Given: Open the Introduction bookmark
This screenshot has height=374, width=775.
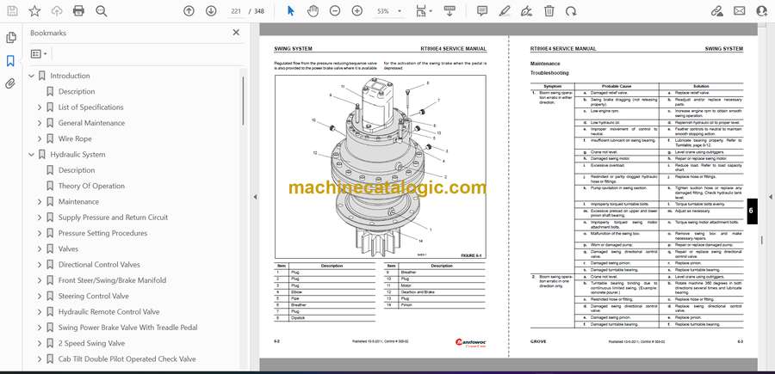Looking at the screenshot, I should click(x=70, y=76).
